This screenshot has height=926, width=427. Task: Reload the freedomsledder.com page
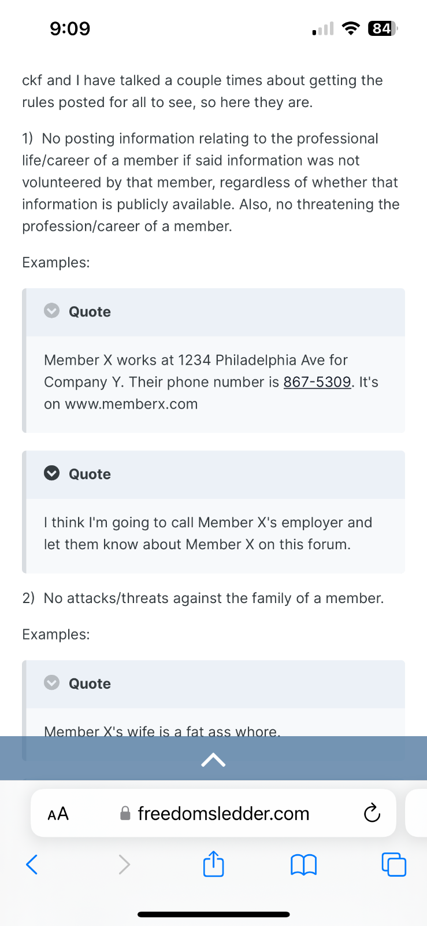pos(372,813)
